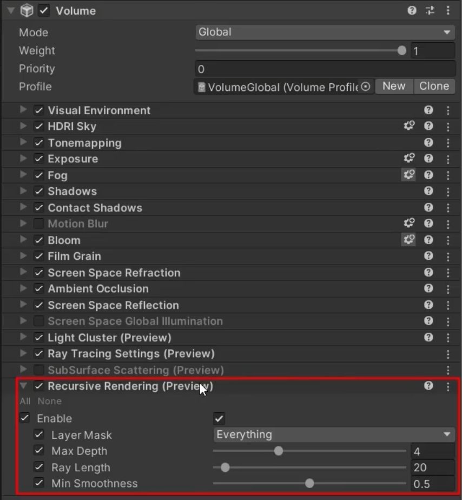Open Volume component three-dot menu
Screen dimensions: 462x500
click(448, 10)
